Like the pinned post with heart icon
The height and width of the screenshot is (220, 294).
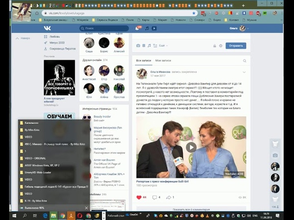(x=139, y=197)
